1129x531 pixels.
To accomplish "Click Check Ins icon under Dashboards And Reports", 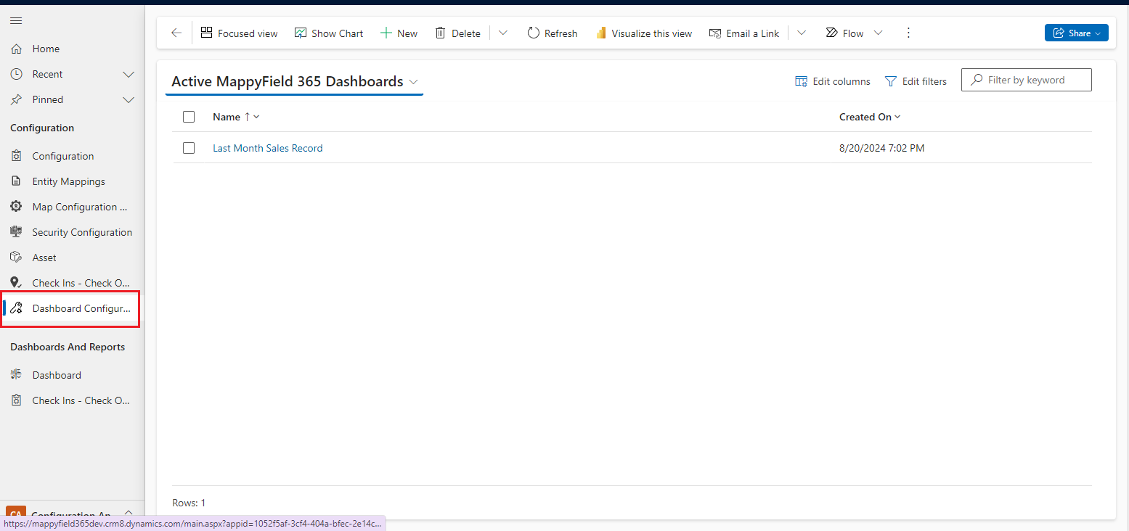I will [x=16, y=400].
